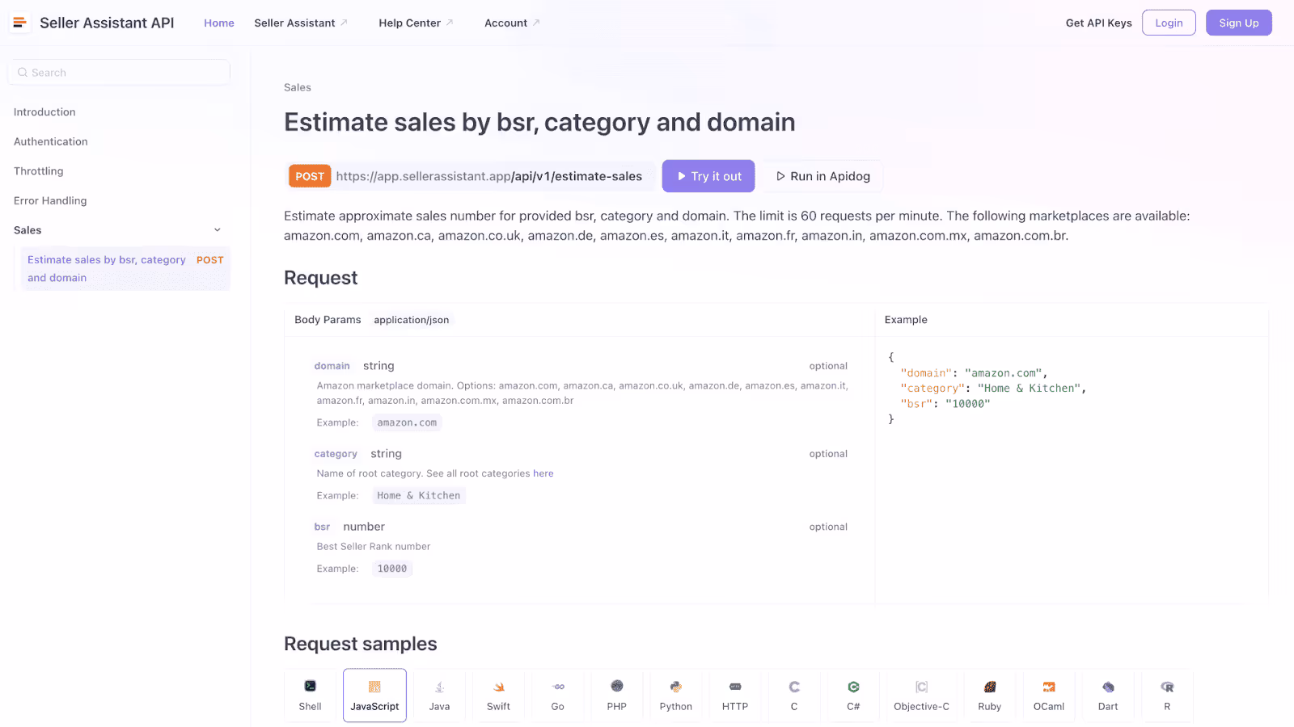This screenshot has height=727, width=1294.
Task: Click the endpoint URL estimate-sales text
Action: [489, 176]
